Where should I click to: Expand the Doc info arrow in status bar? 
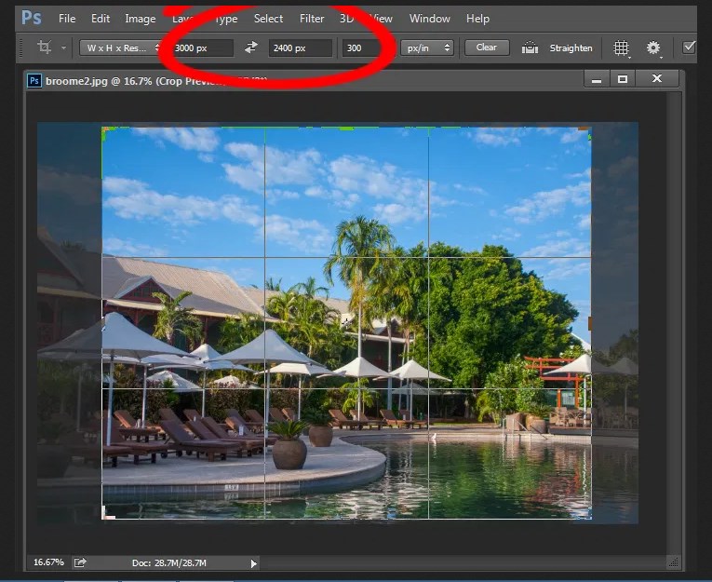click(254, 563)
